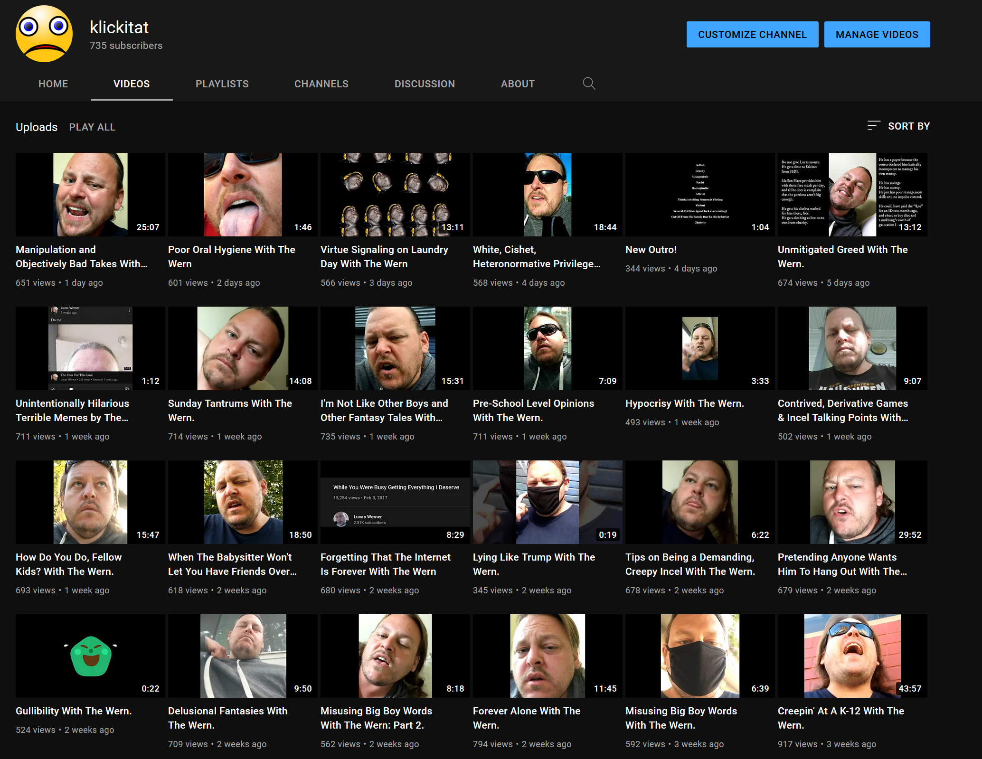This screenshot has height=759, width=982.
Task: Click the 'Poor Oral Hygiene With The Wern' title
Action: point(232,257)
